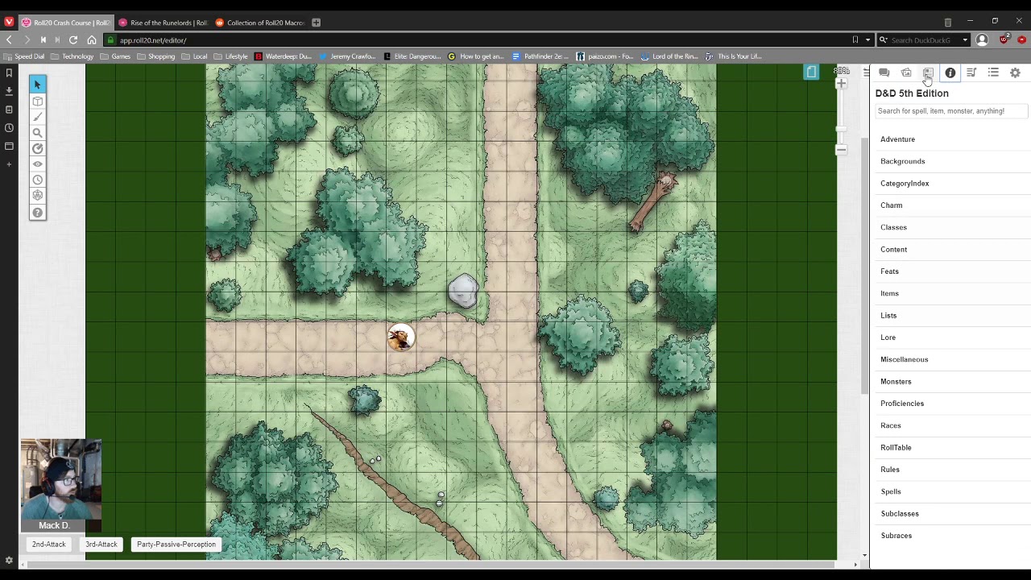Open the Journal tab
Image resolution: width=1031 pixels, height=580 pixels.
[928, 72]
